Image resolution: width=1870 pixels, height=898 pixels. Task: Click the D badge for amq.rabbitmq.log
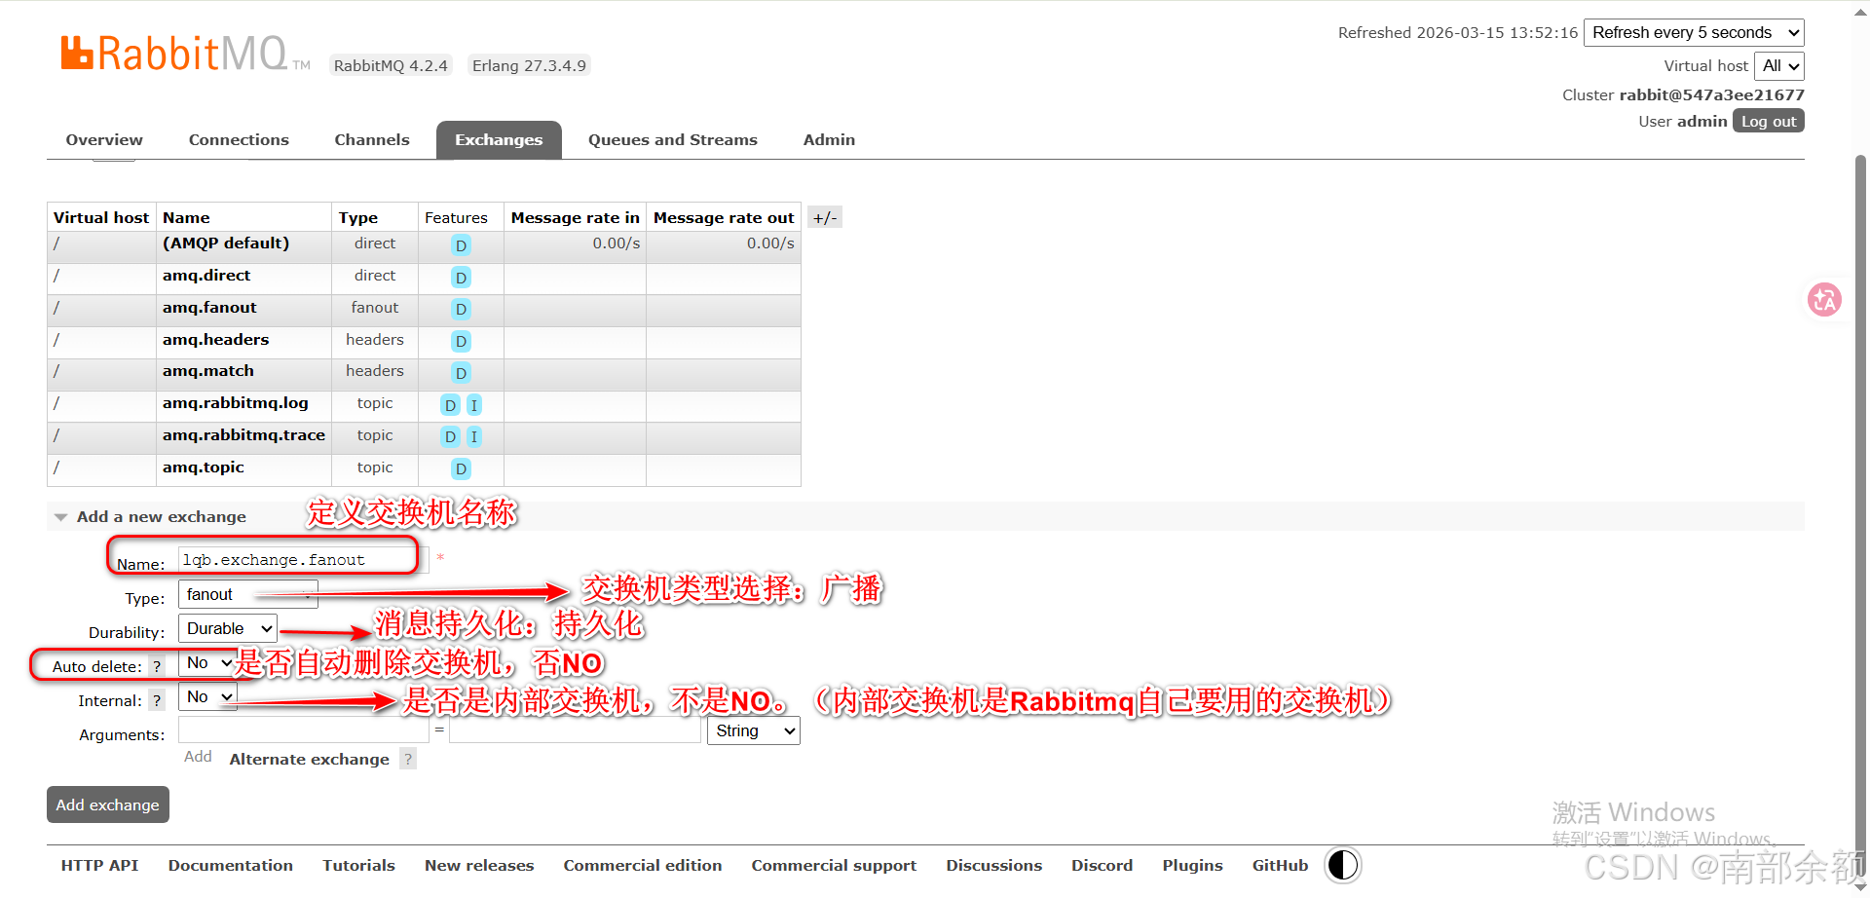[x=450, y=405]
